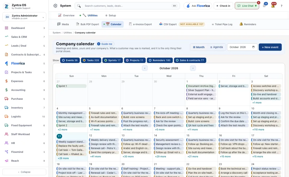This screenshot has height=177, width=289.
Task: Open the Sprint 1 event on September 27
Action: click(x=72, y=86)
